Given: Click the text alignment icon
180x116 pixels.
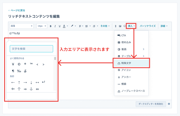Looking at the screenshot, I should click(x=80, y=26).
